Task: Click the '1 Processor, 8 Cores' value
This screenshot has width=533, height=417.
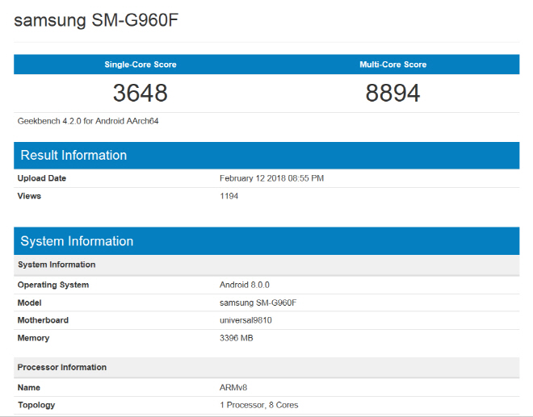Action: pos(258,405)
